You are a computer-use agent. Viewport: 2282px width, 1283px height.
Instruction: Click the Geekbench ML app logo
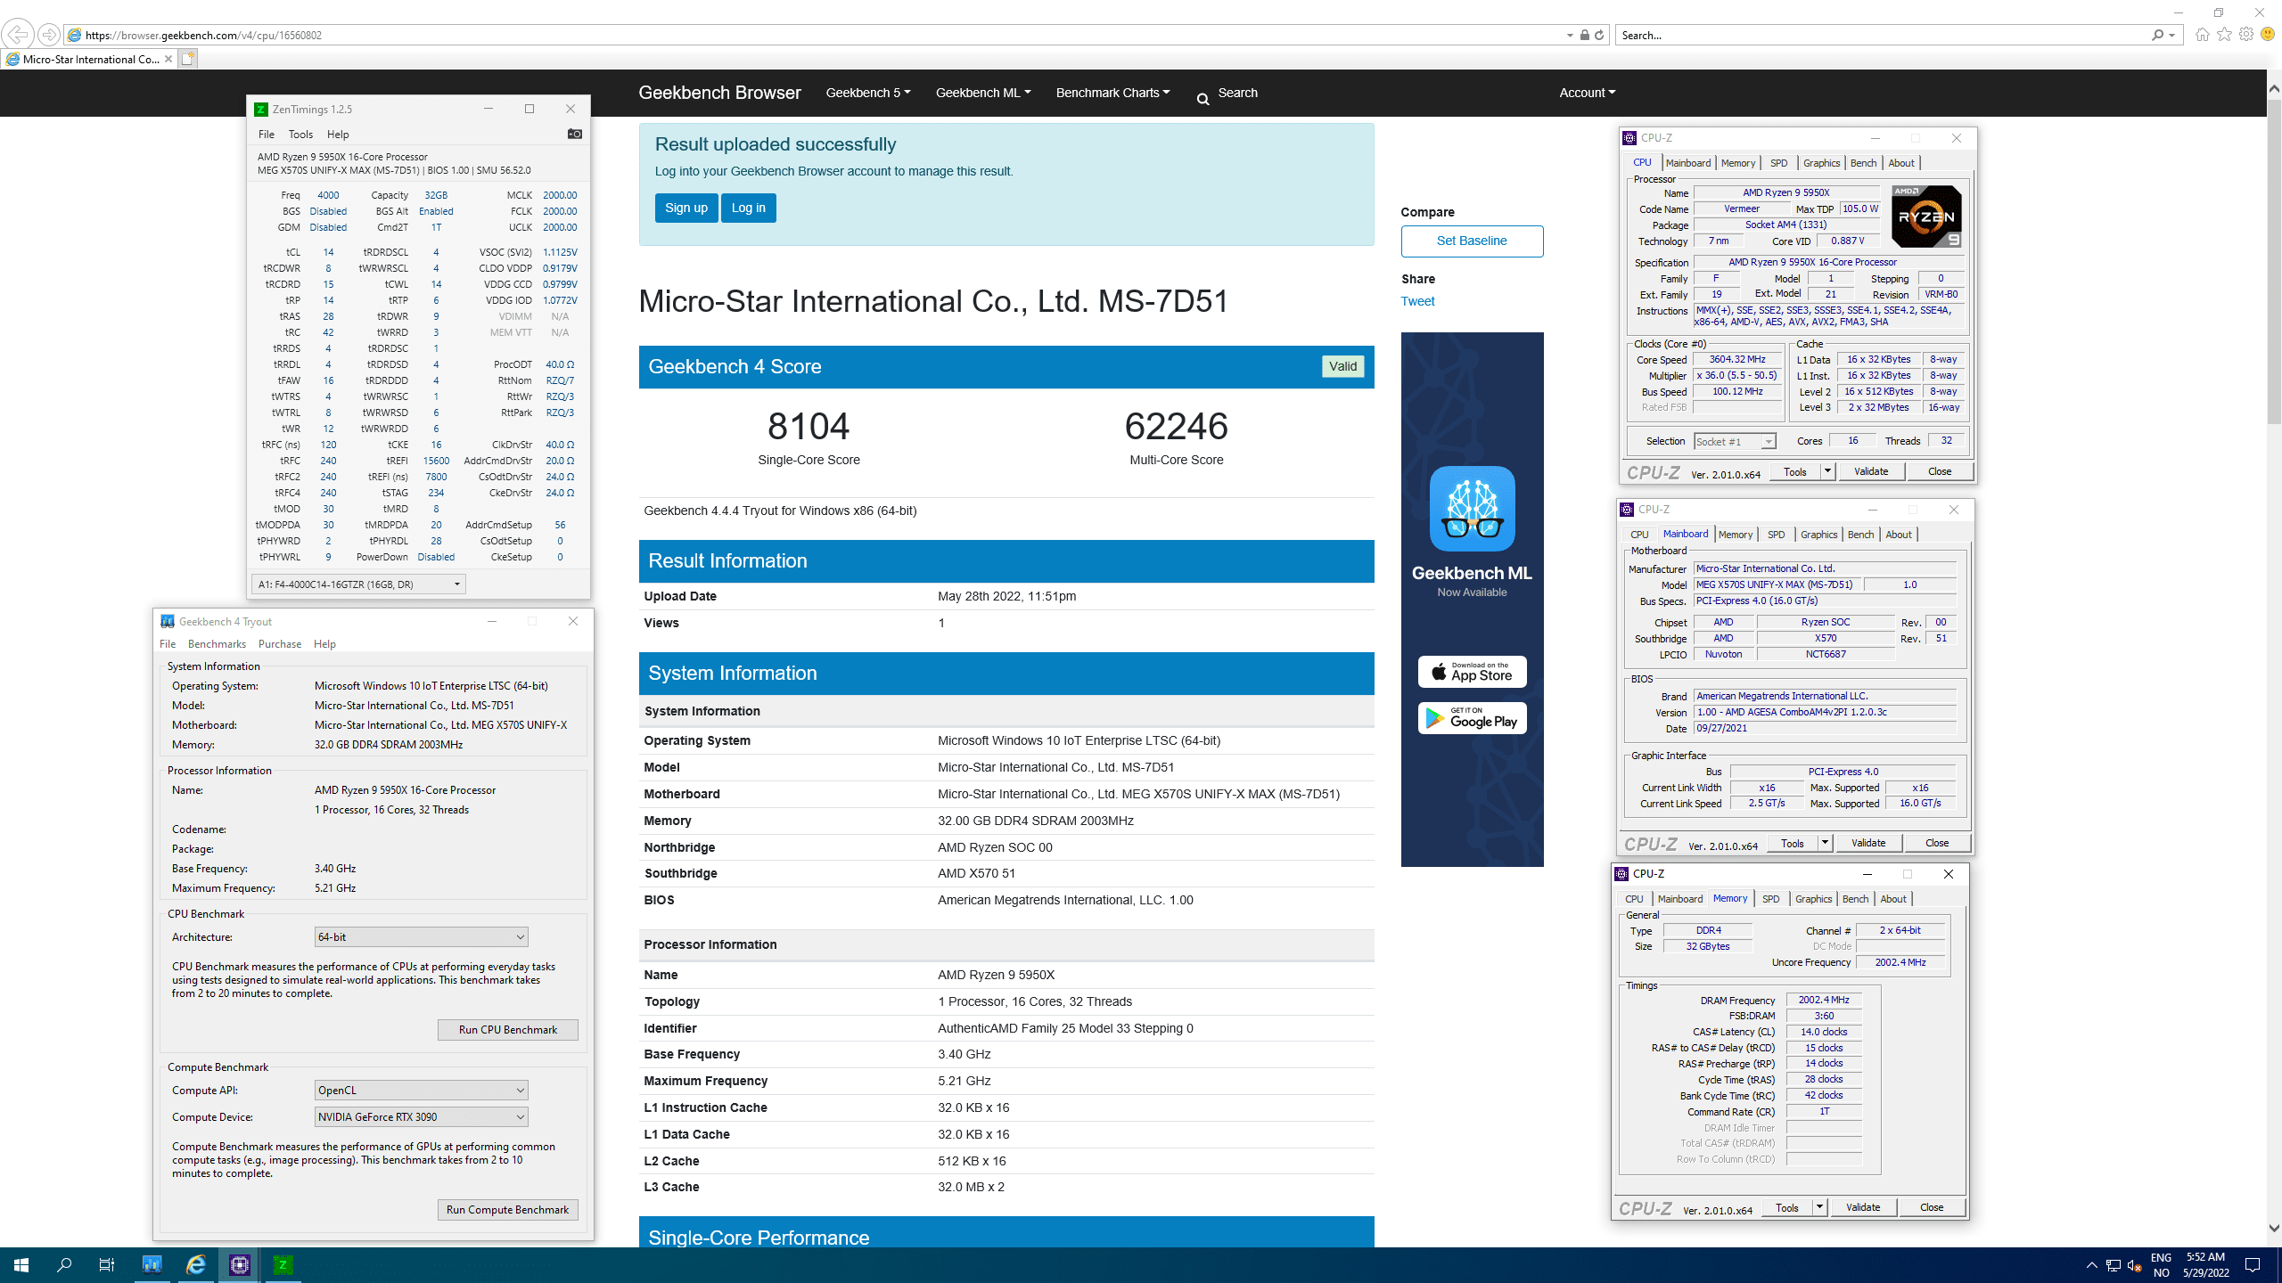[x=1472, y=509]
